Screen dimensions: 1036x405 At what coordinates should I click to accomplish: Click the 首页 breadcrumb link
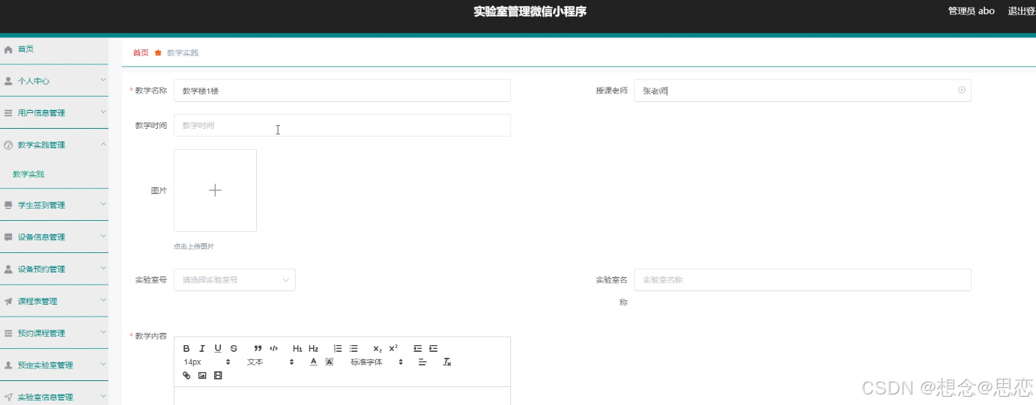coord(141,52)
